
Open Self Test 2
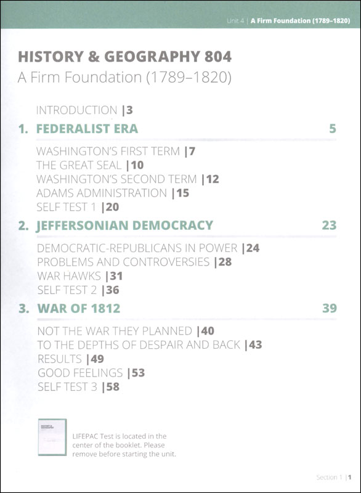click(78, 290)
